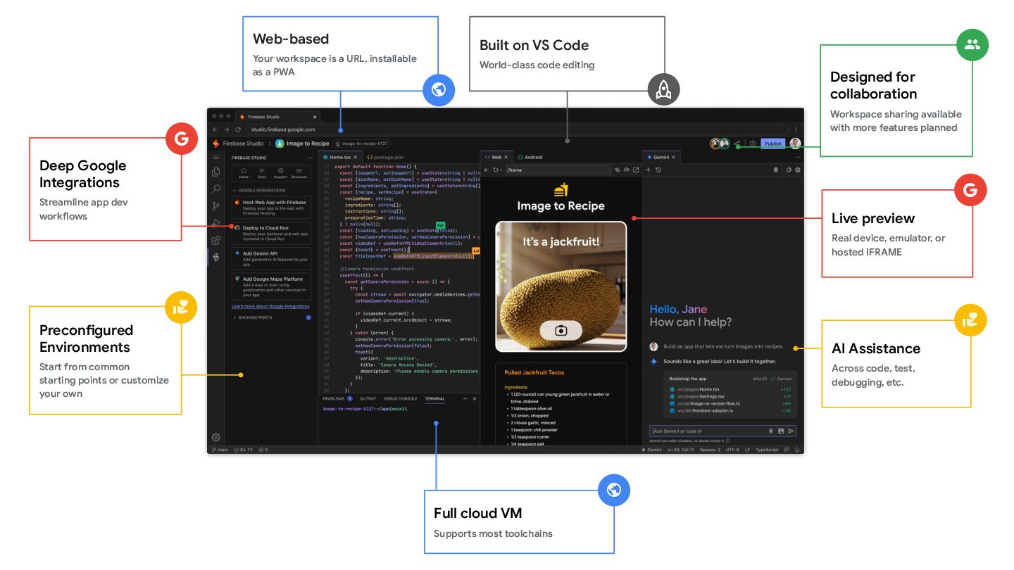Viewport: 1014px width, 570px height.
Task: Open Learn more about Google integrations link
Action: click(x=270, y=307)
